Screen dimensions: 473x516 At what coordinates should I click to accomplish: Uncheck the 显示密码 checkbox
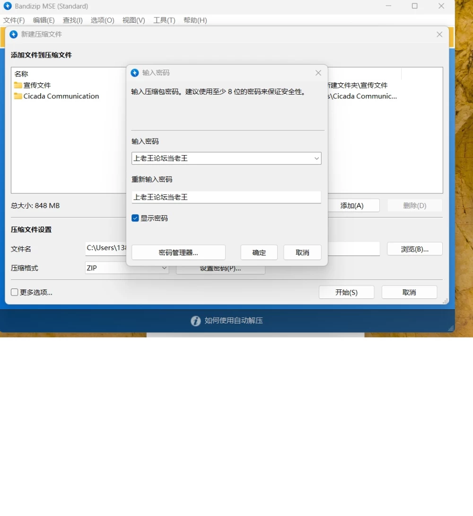pos(135,218)
